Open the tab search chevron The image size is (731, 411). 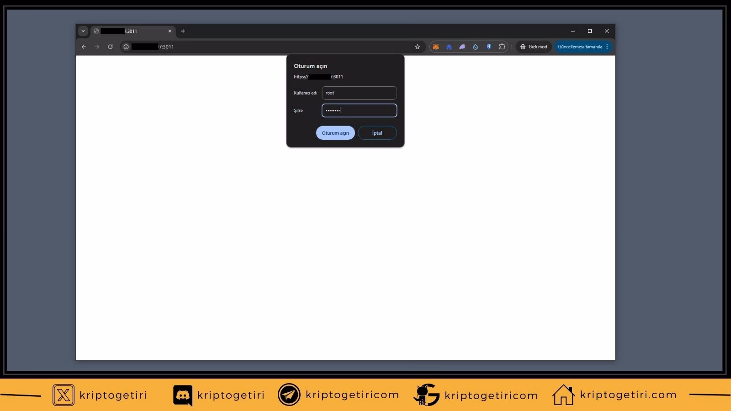[83, 31]
